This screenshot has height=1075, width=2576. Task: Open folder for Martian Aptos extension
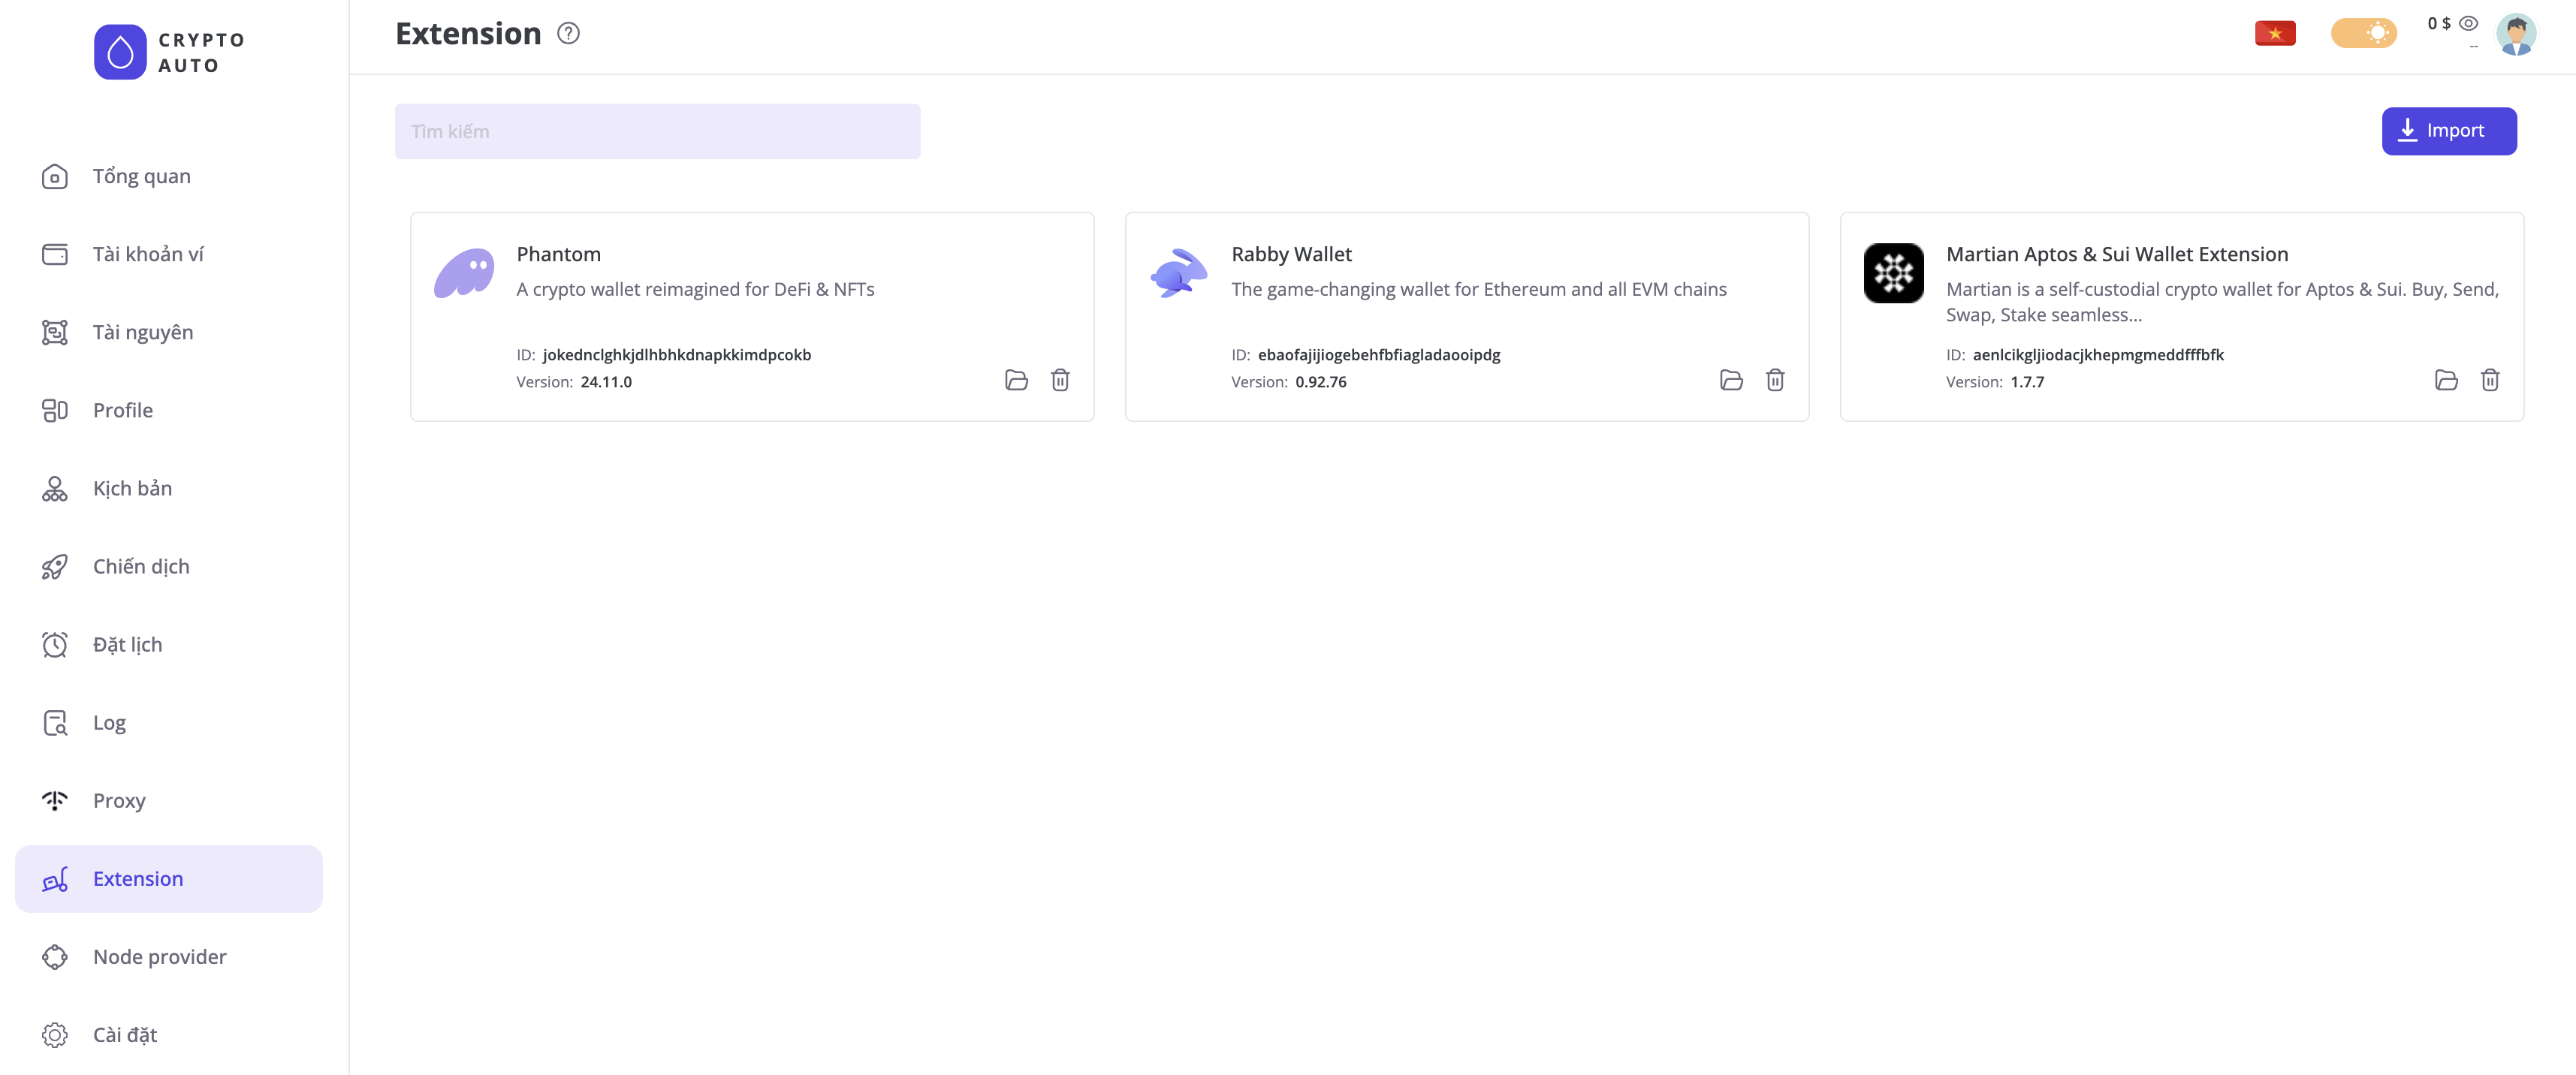(x=2446, y=380)
